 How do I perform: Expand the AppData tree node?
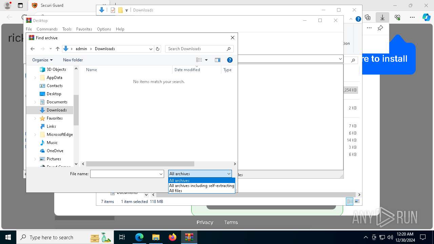click(x=35, y=78)
